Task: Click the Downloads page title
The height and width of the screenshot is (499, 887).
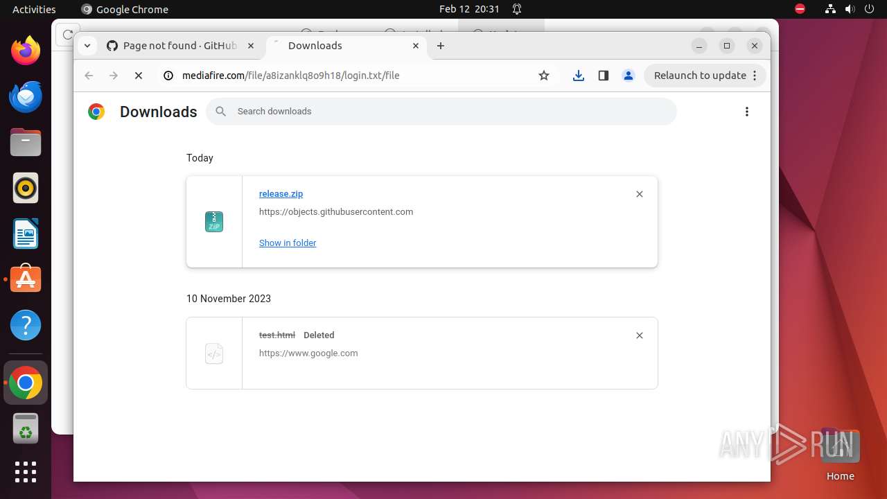Action: pyautogui.click(x=159, y=112)
